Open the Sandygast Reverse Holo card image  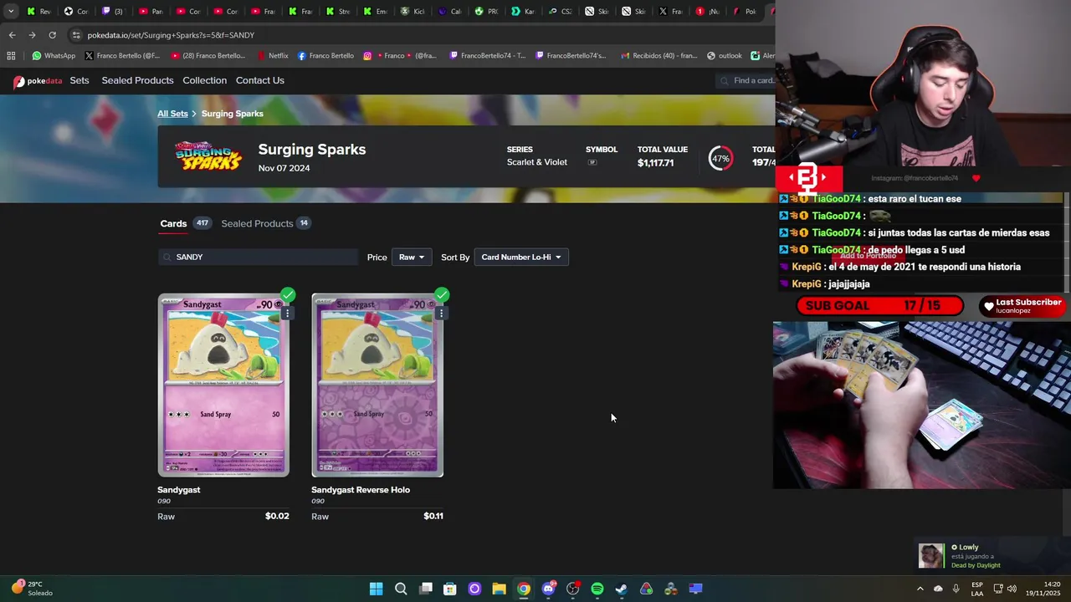pos(377,385)
